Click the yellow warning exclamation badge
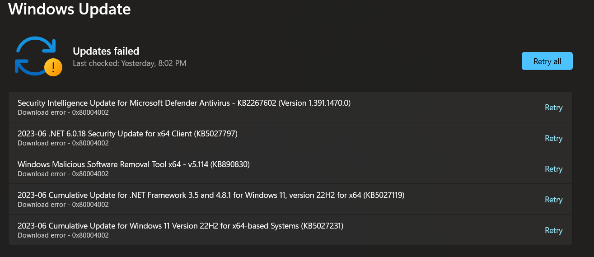 pos(53,67)
